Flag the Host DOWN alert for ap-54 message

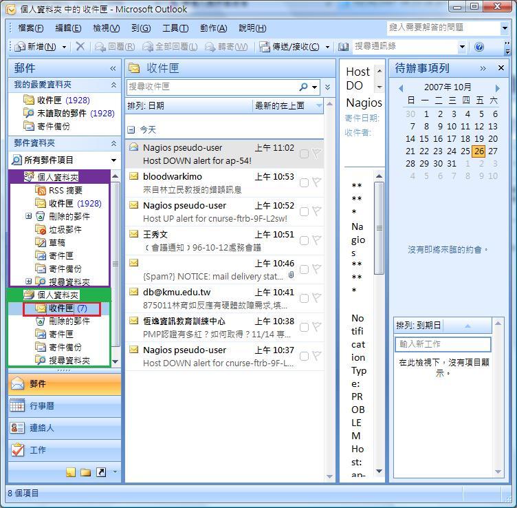[x=316, y=154]
